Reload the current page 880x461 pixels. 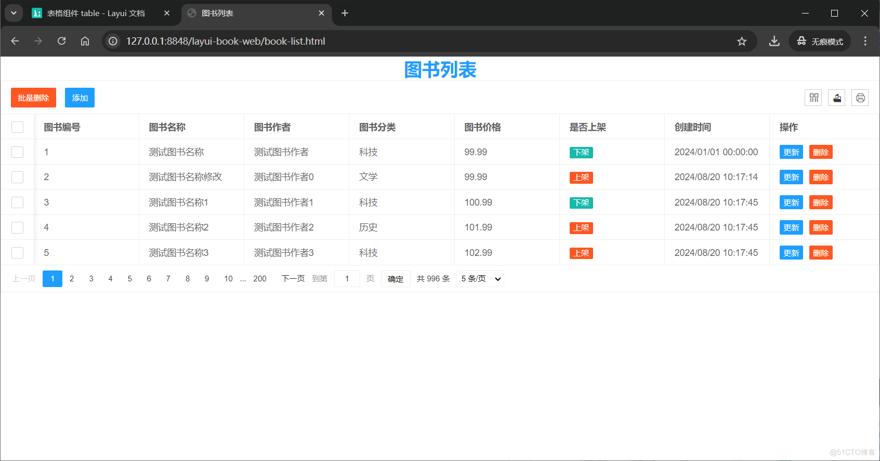61,41
